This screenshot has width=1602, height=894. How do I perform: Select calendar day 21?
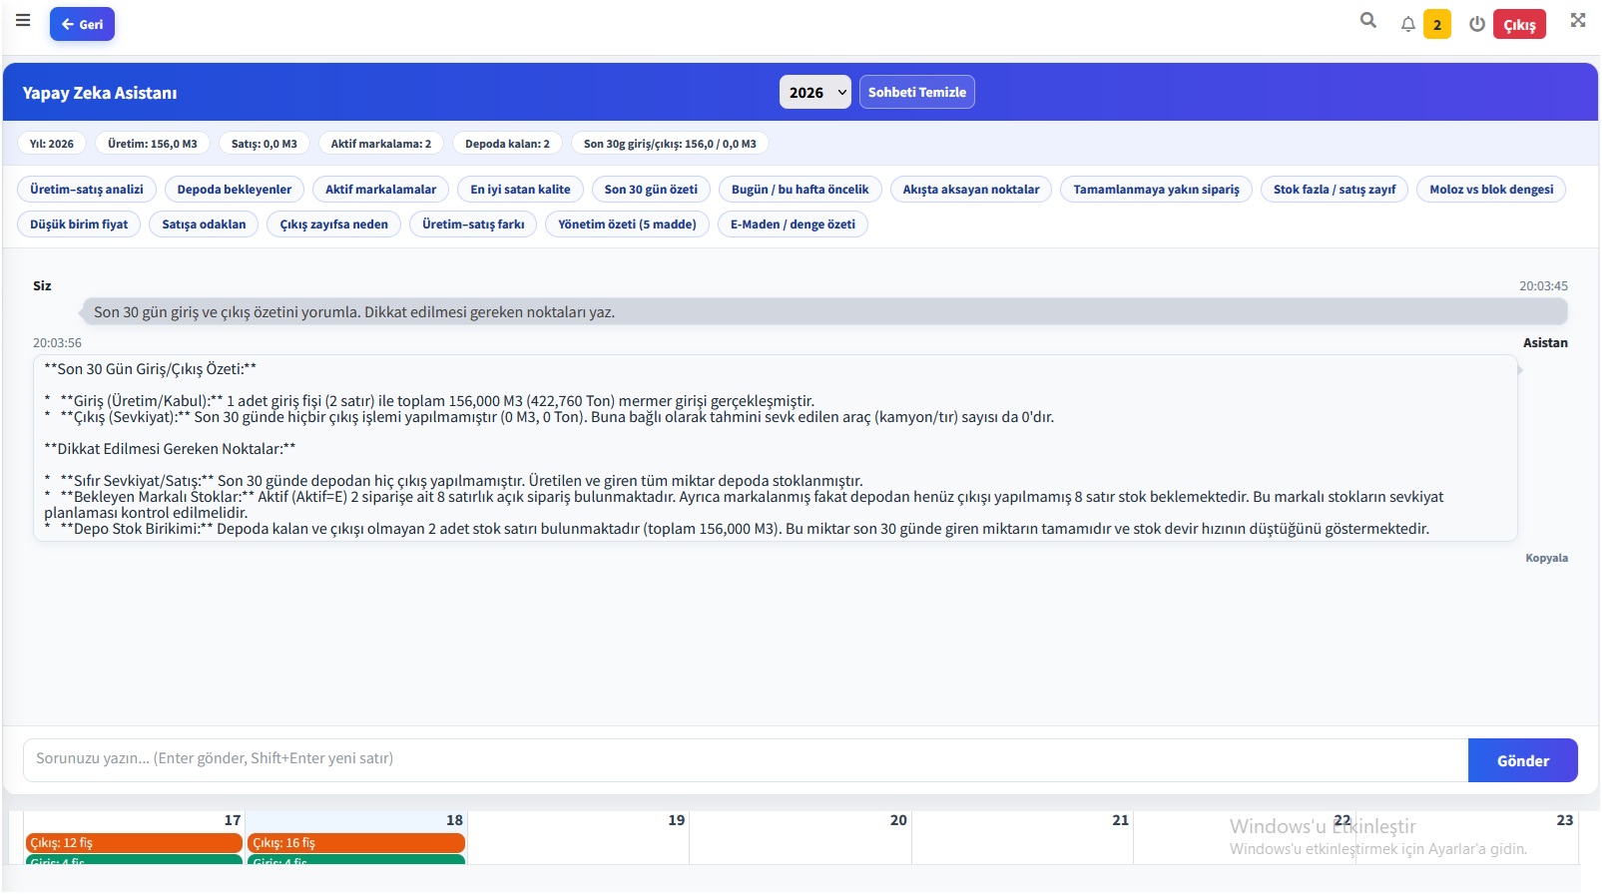click(1121, 820)
